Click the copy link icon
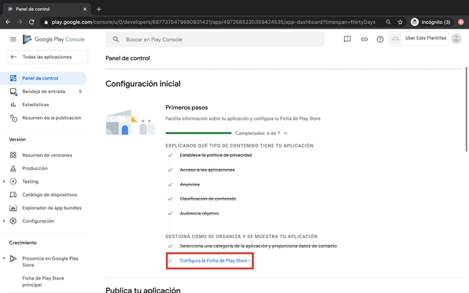The width and height of the screenshot is (469, 293). [364, 39]
